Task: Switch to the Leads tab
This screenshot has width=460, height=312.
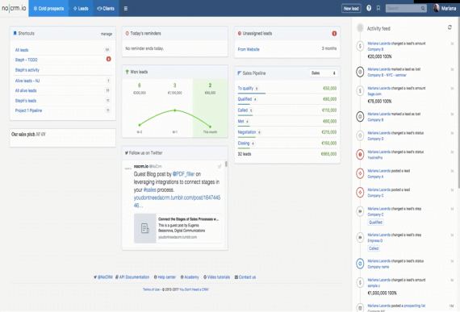Action: tap(81, 9)
